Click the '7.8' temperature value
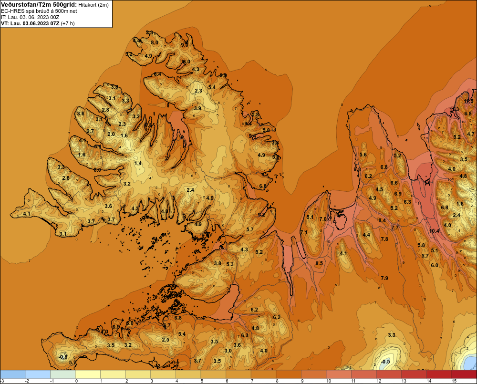This screenshot has width=477, height=384. pos(384,239)
